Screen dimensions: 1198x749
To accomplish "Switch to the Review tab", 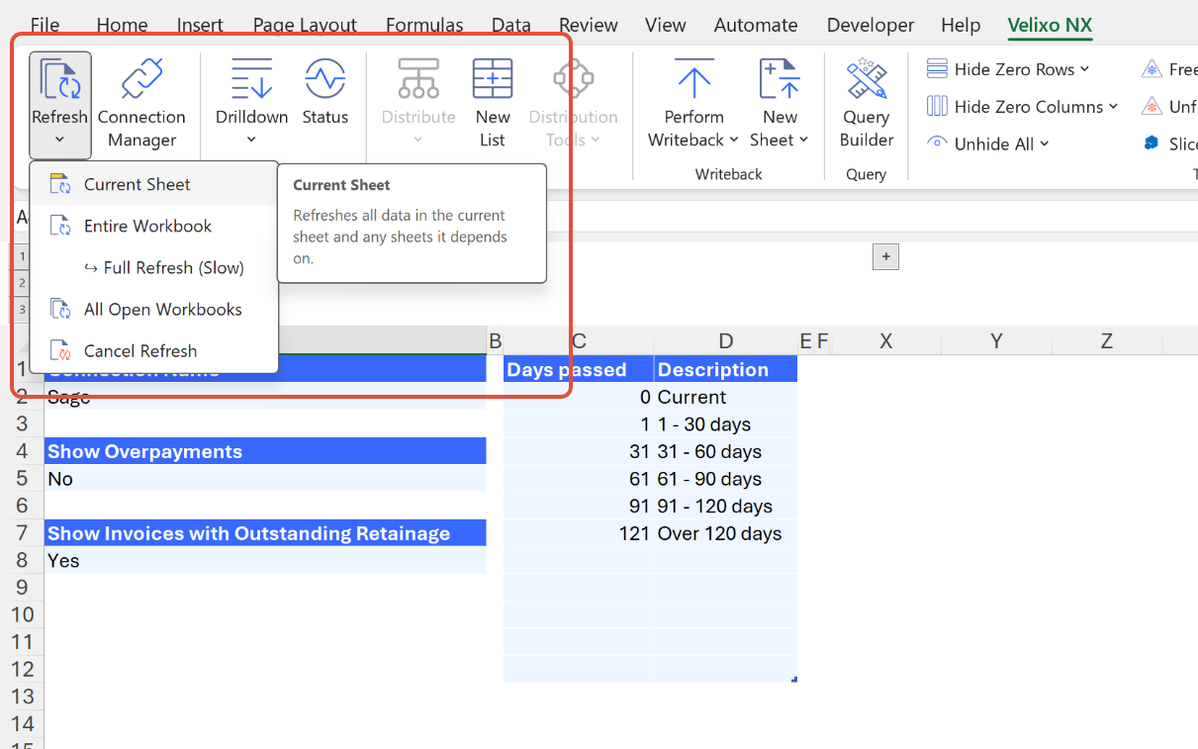I will (588, 25).
